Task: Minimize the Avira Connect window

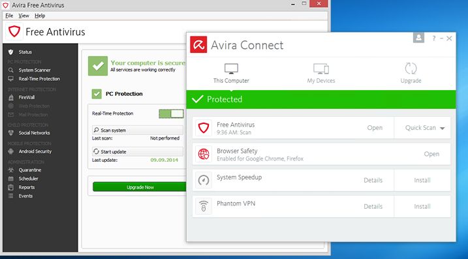Action: tap(441, 38)
